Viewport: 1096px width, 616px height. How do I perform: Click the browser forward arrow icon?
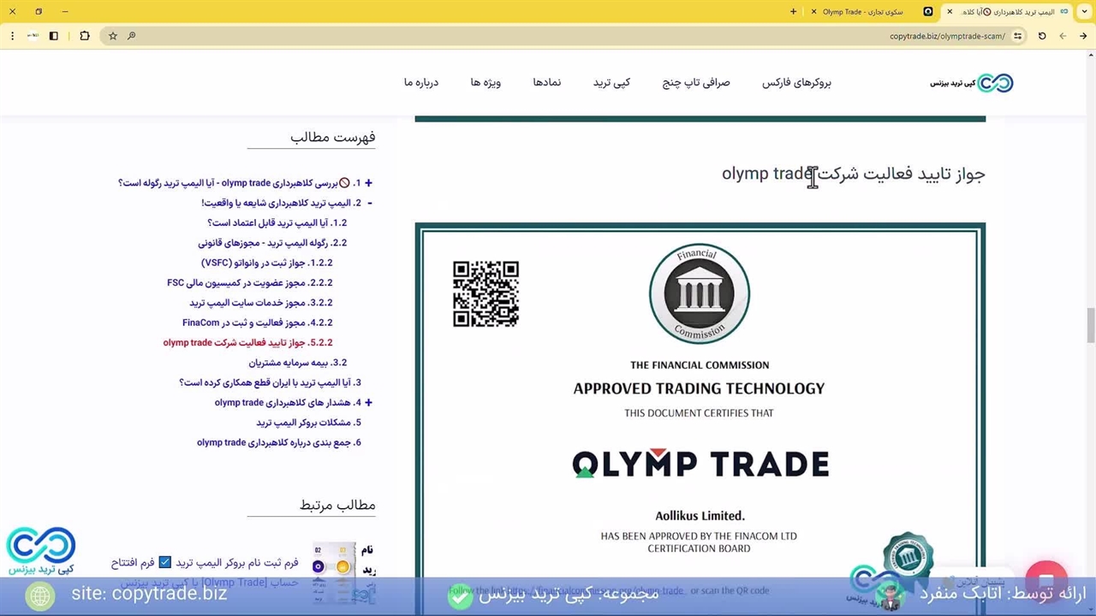pos(1063,36)
